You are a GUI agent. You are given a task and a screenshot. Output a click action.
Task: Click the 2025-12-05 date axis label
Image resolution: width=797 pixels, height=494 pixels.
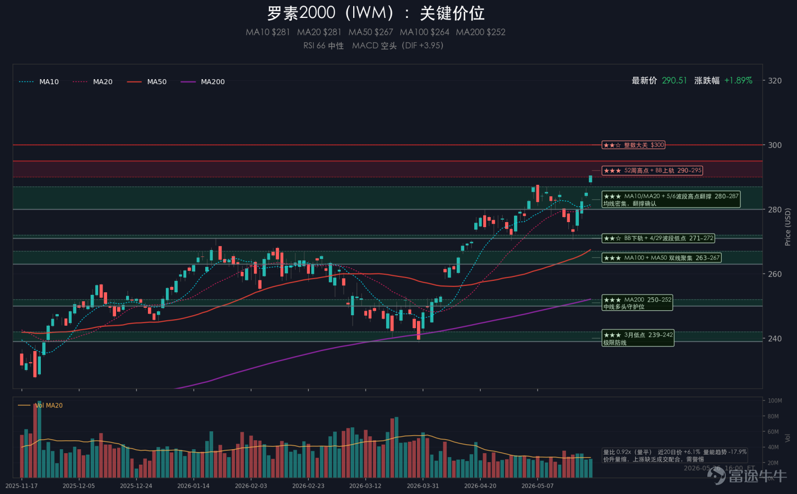(x=79, y=486)
